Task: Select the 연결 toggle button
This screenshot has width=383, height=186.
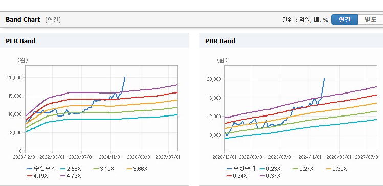Action: point(345,20)
